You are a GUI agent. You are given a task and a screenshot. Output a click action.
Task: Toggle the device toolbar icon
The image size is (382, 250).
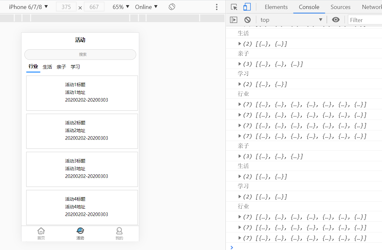click(247, 7)
